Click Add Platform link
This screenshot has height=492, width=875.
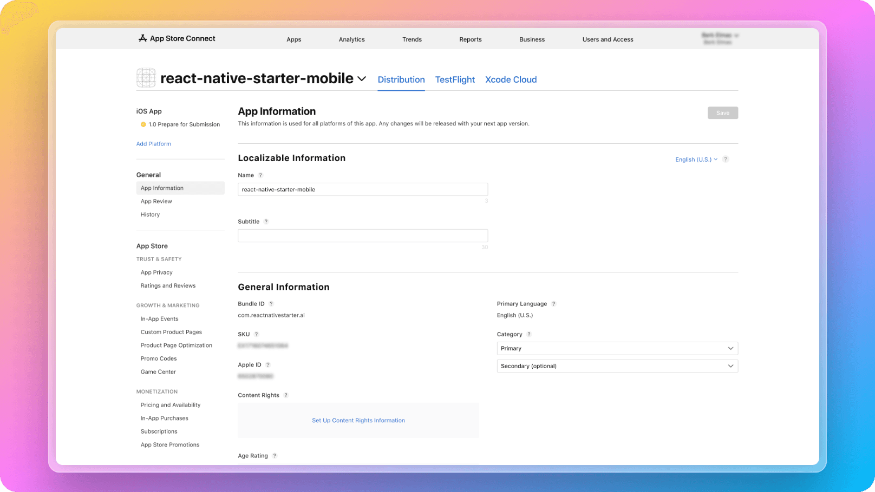pos(154,144)
